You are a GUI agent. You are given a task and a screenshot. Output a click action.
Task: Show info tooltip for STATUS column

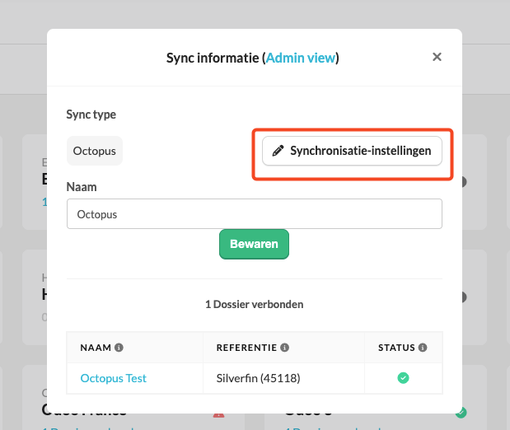click(423, 348)
